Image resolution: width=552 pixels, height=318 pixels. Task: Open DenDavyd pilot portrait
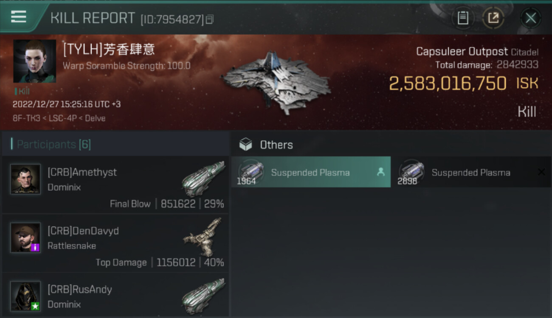coord(25,238)
